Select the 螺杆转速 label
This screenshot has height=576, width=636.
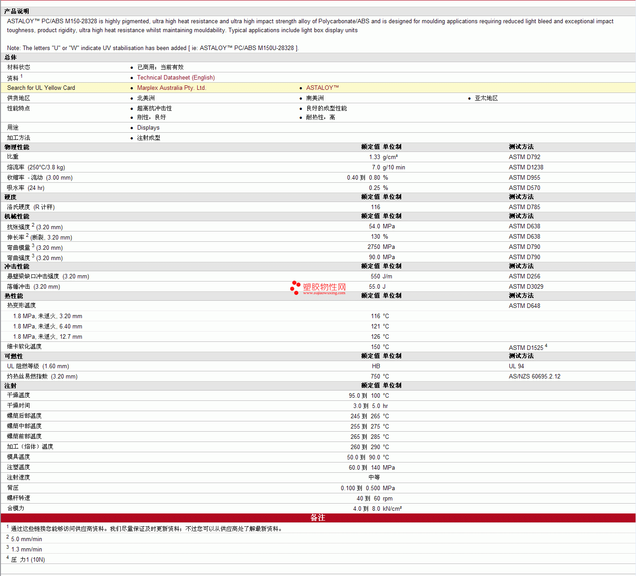(x=18, y=498)
